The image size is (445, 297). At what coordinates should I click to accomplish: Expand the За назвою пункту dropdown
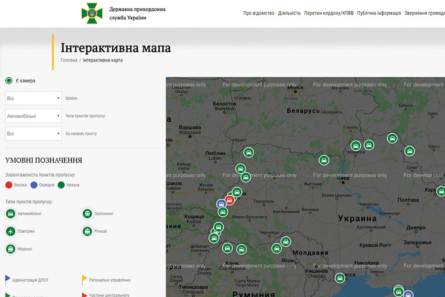[x=33, y=133]
